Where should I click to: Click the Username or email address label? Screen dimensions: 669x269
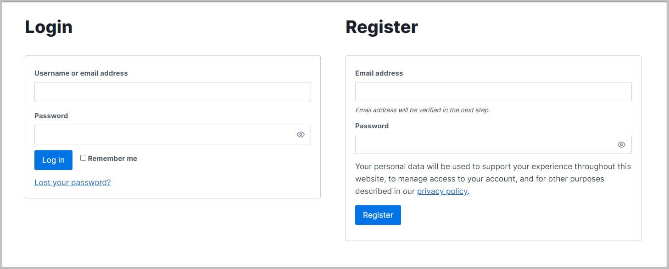click(81, 73)
